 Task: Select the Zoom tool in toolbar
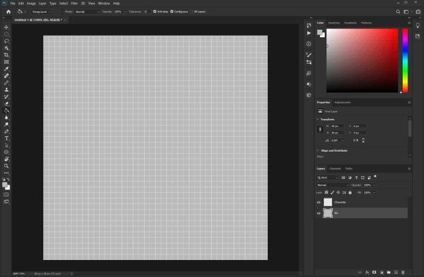[x=7, y=166]
